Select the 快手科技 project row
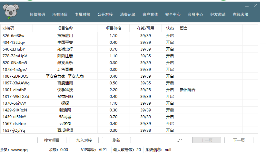The image size is (266, 153). pos(65,90)
